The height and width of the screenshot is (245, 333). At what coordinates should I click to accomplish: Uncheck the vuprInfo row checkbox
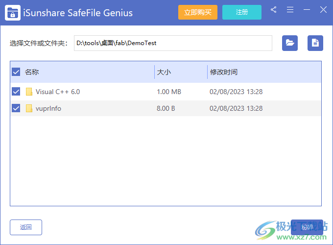point(16,108)
